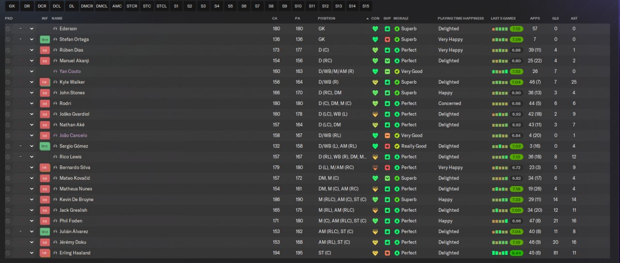620x263 pixels.
Task: Select the S15 substitute tab
Action: (x=366, y=6)
